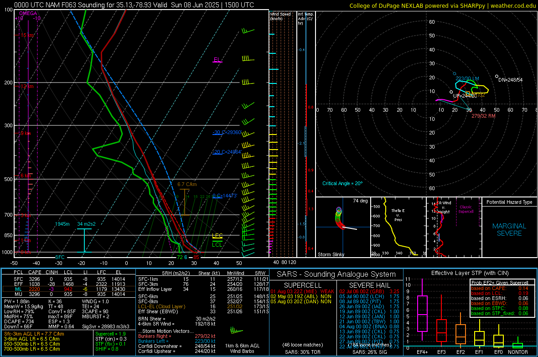Click the '(46 loose matches)' text

pos(302,345)
